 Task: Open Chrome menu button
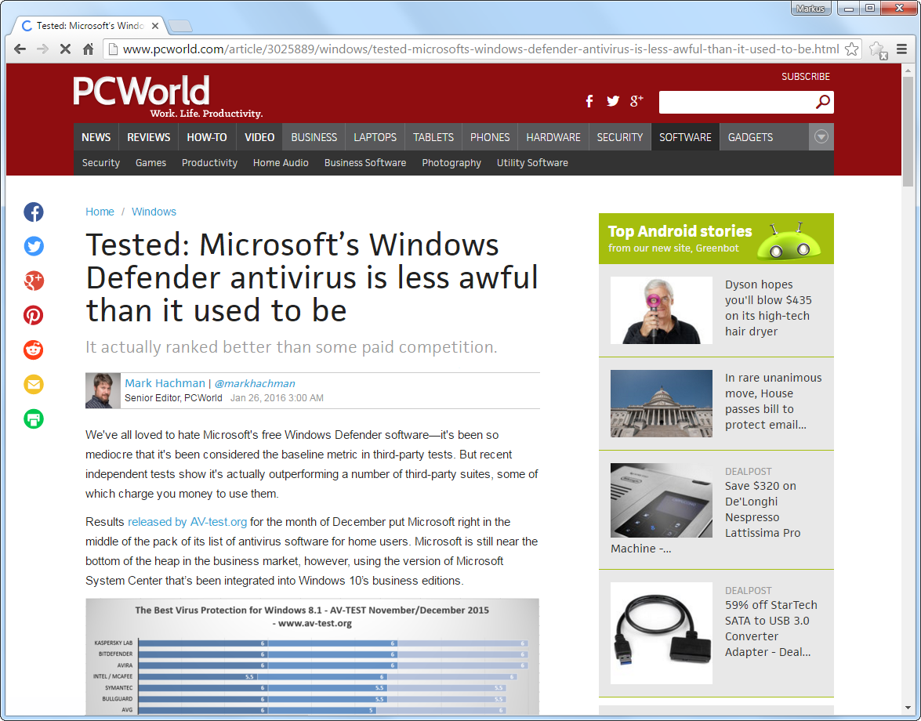901,49
